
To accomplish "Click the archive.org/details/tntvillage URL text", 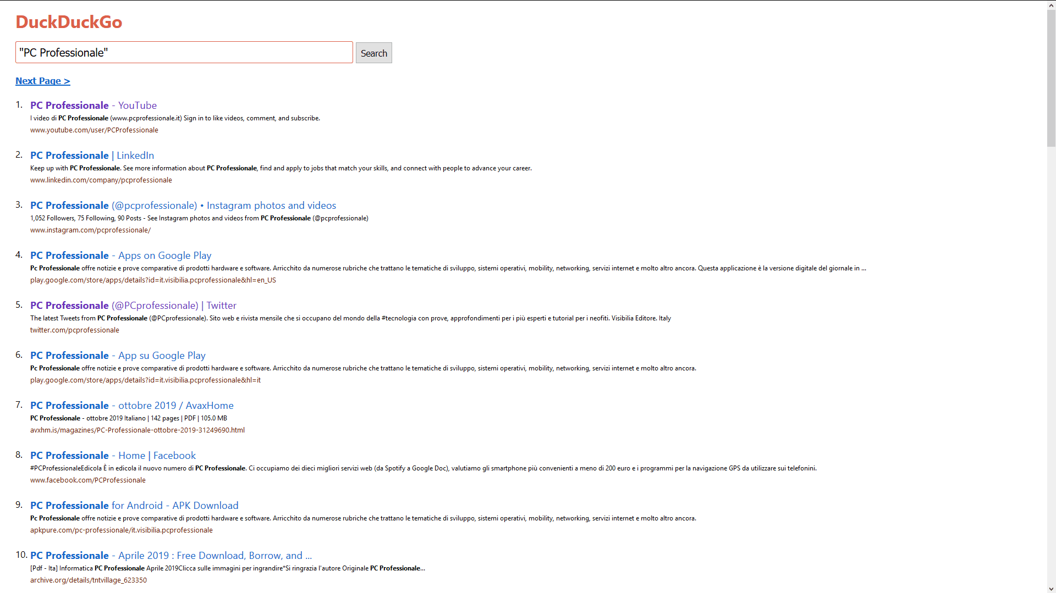I will [x=89, y=580].
